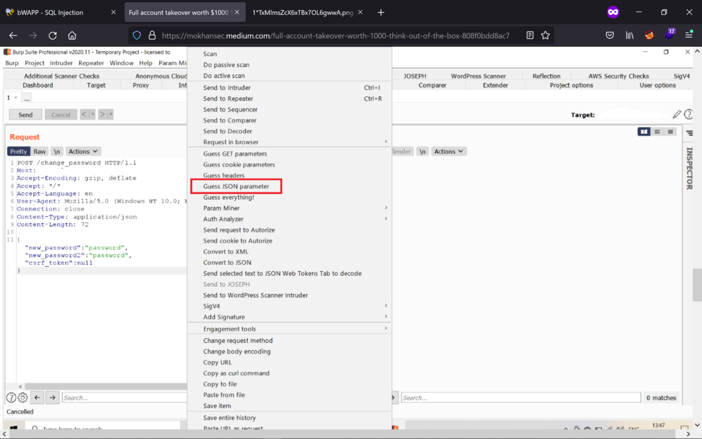This screenshot has width=702, height=439.
Task: Open the Burp menu
Action: (x=12, y=63)
